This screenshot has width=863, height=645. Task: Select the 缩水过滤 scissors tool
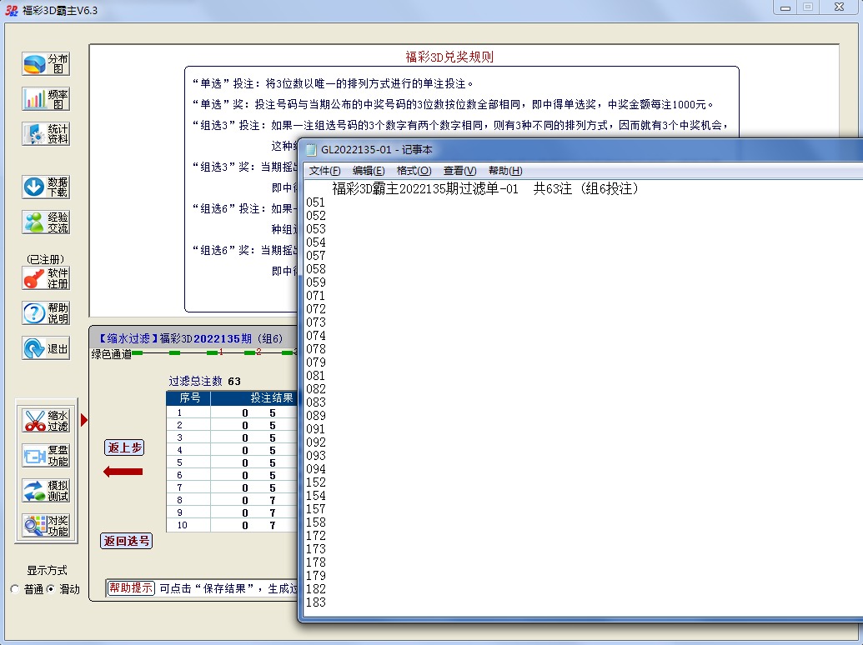(x=47, y=420)
